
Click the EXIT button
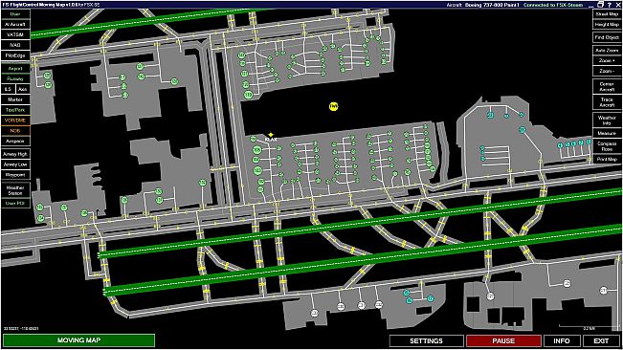click(x=601, y=340)
